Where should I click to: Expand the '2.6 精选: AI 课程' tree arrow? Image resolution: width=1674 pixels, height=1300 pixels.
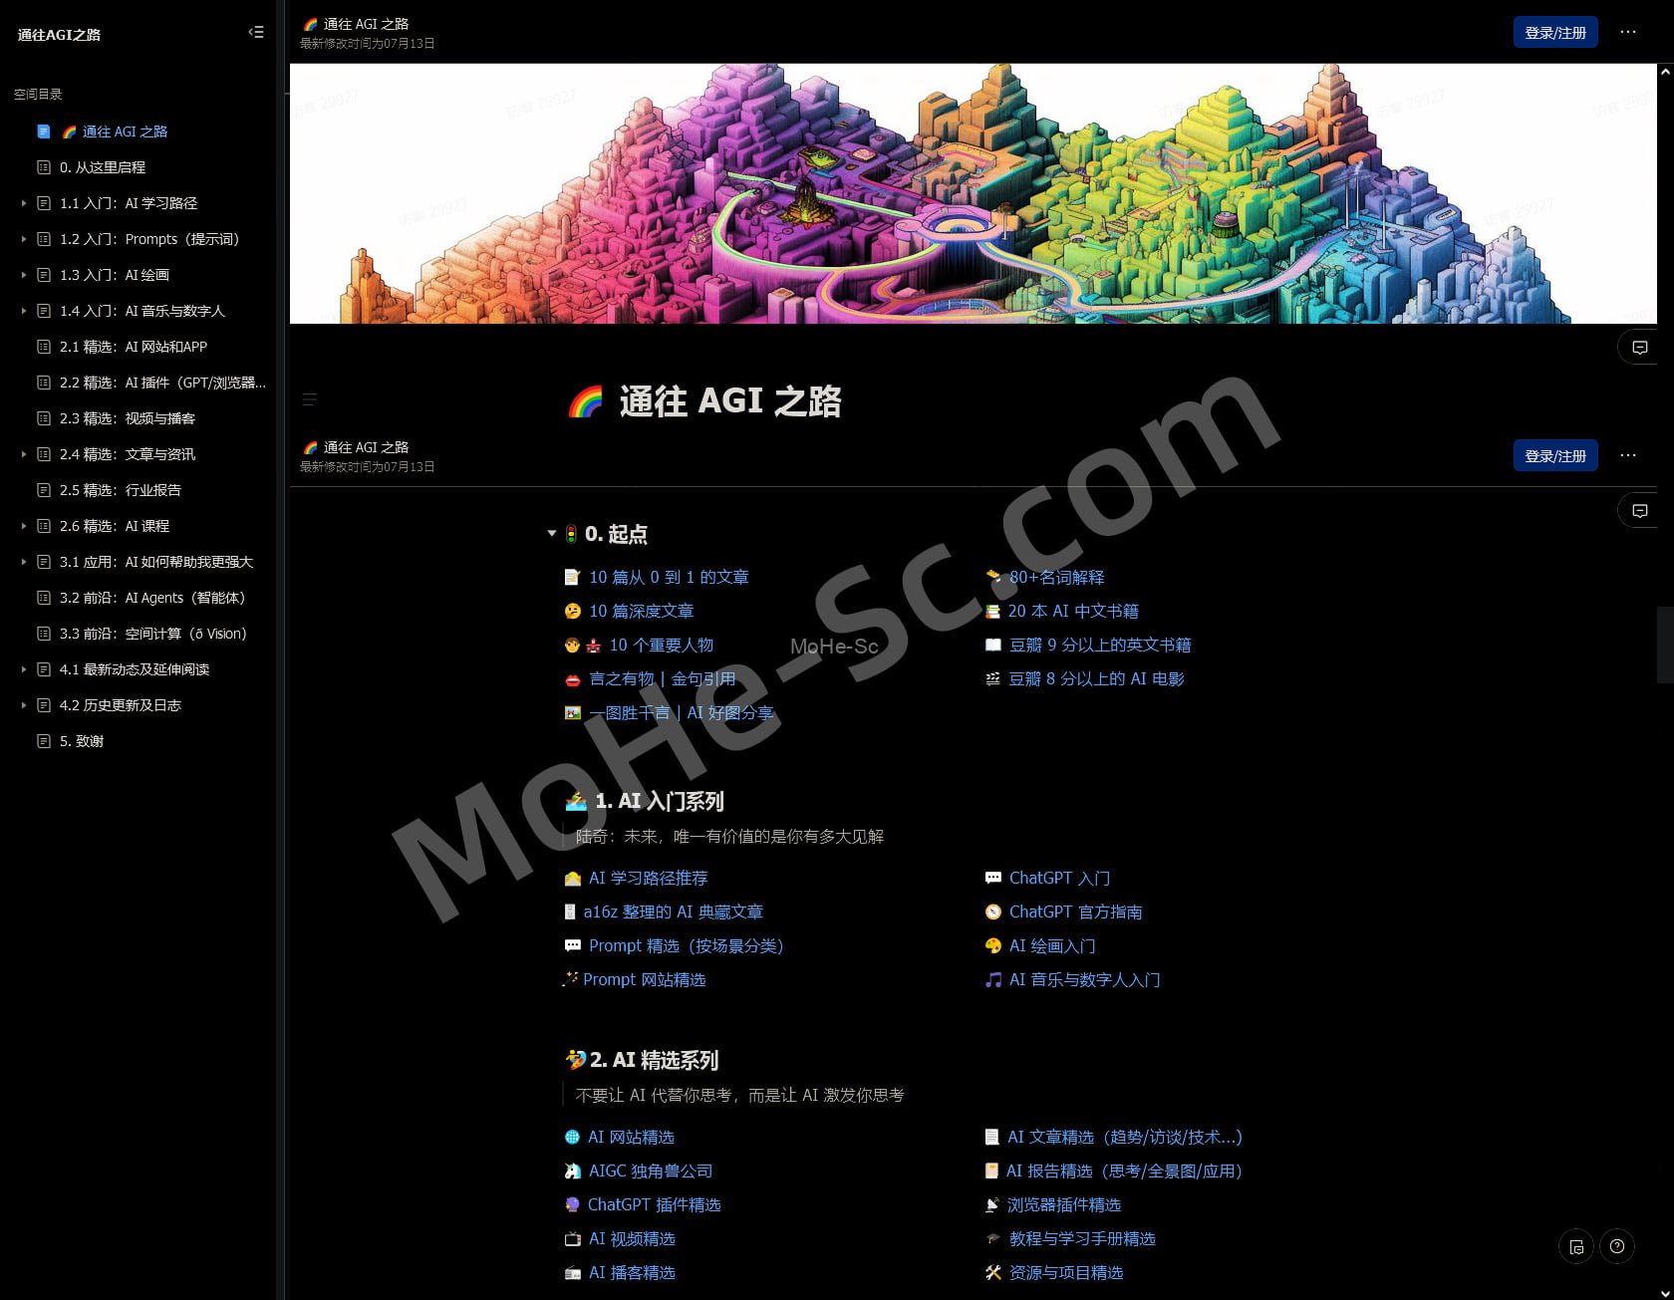(24, 526)
